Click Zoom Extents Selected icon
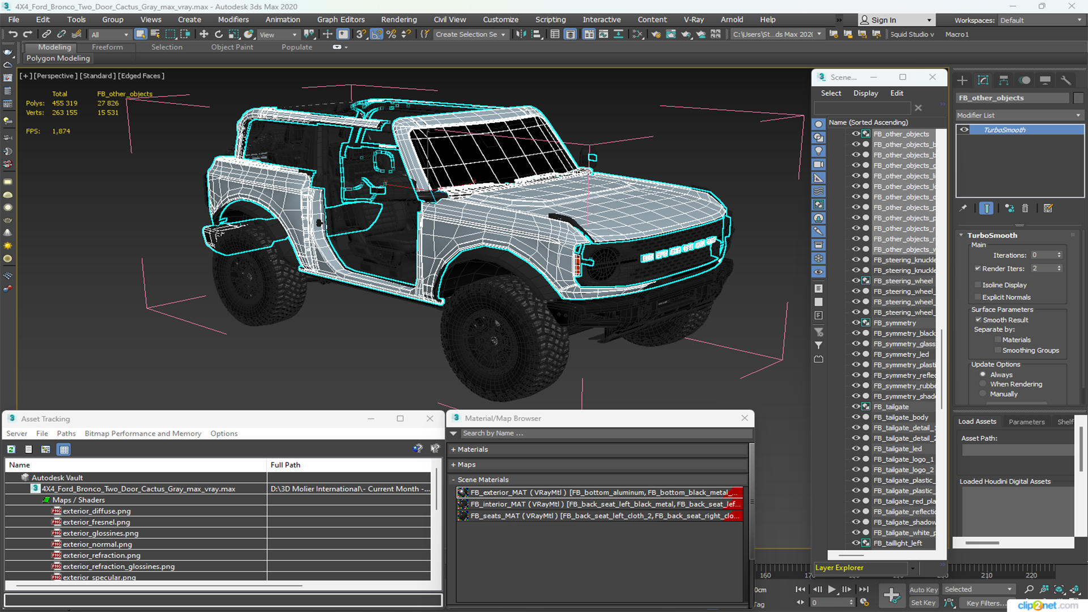This screenshot has width=1088, height=612. click(x=1059, y=590)
